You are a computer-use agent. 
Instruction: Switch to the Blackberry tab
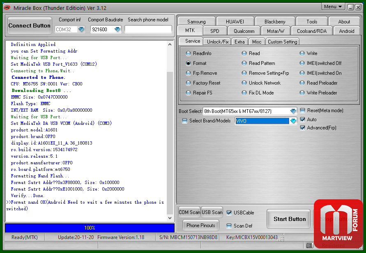[x=275, y=22]
